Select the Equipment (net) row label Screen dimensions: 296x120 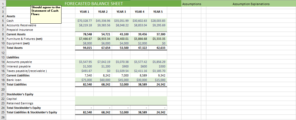(x=18, y=43)
